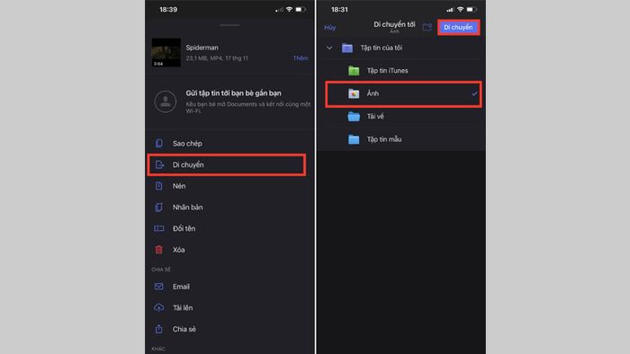
Task: Tap the Spiderman file name
Action: tap(202, 48)
